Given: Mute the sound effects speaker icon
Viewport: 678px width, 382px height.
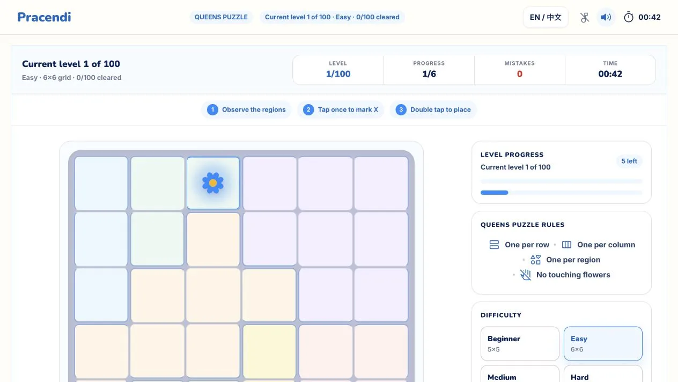Looking at the screenshot, I should pos(606,17).
